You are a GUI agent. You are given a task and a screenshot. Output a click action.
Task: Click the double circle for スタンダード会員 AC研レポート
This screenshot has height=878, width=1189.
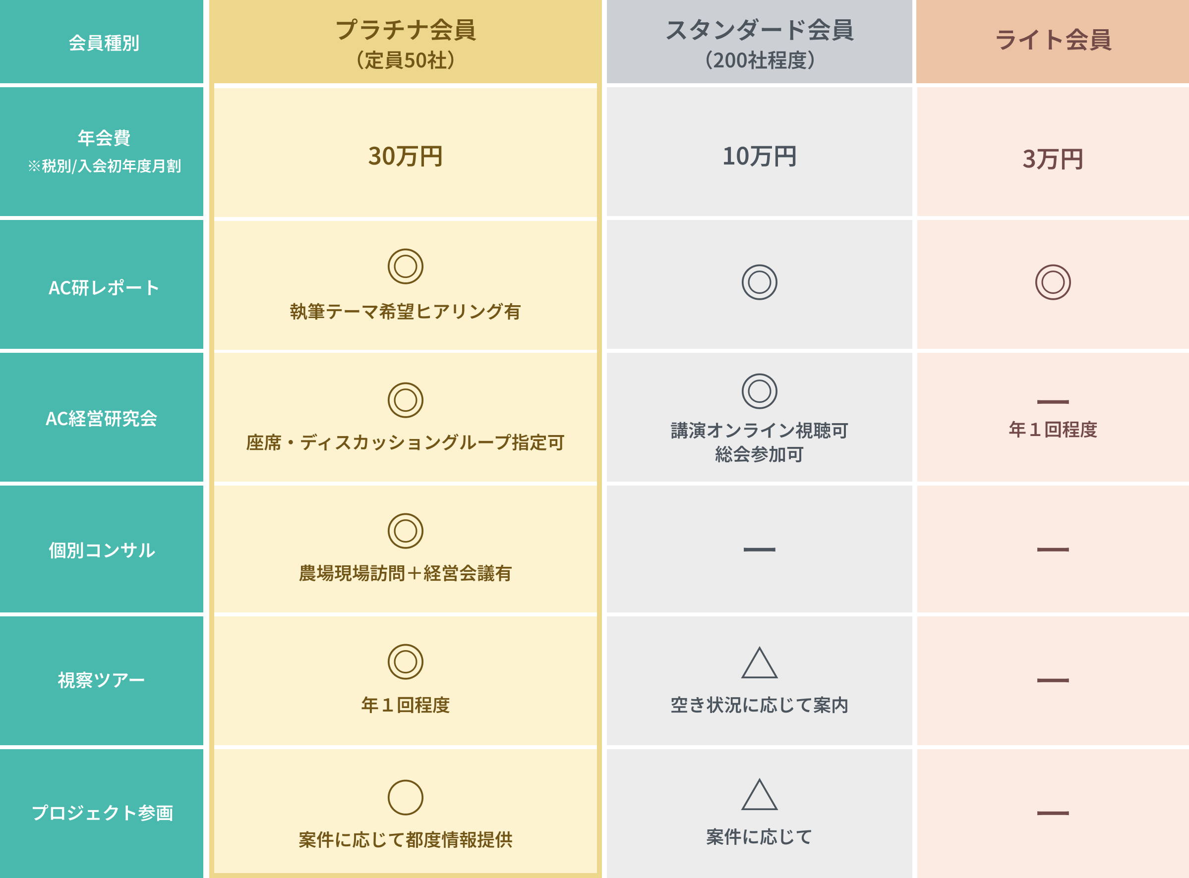pyautogui.click(x=759, y=282)
